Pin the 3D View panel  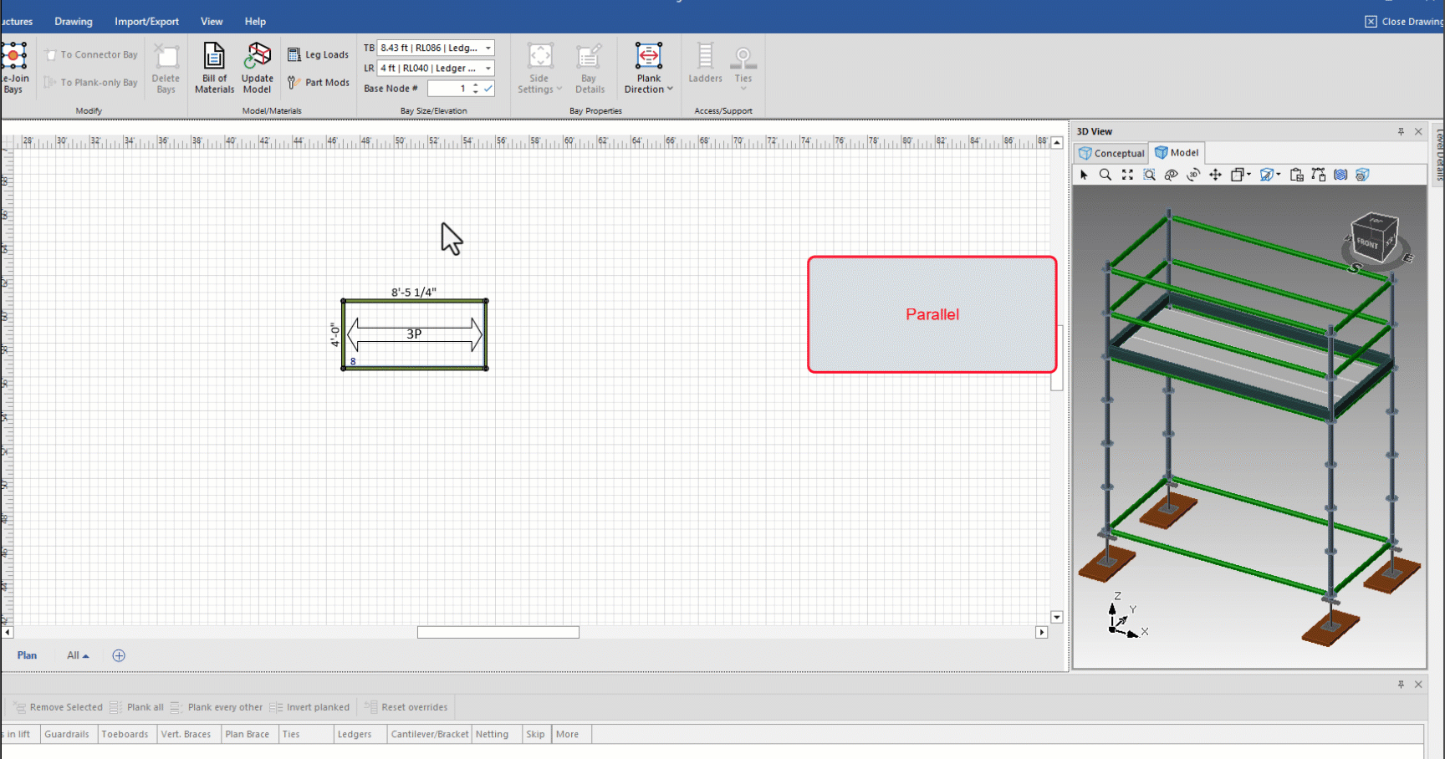1401,131
